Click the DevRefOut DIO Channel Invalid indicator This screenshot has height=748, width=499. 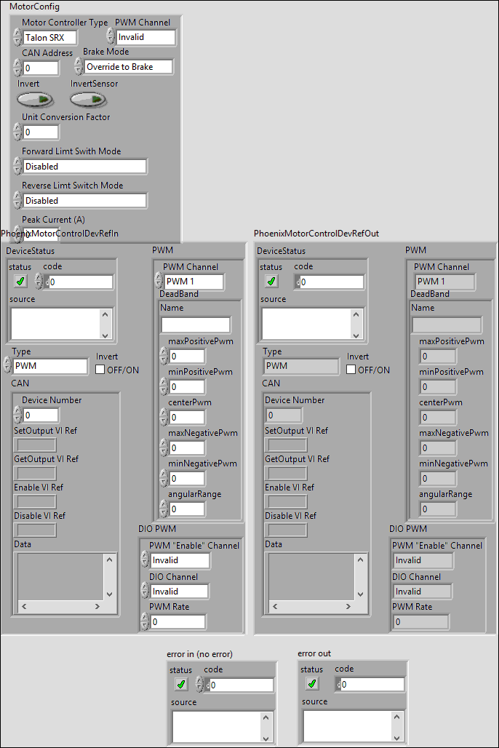pos(422,592)
